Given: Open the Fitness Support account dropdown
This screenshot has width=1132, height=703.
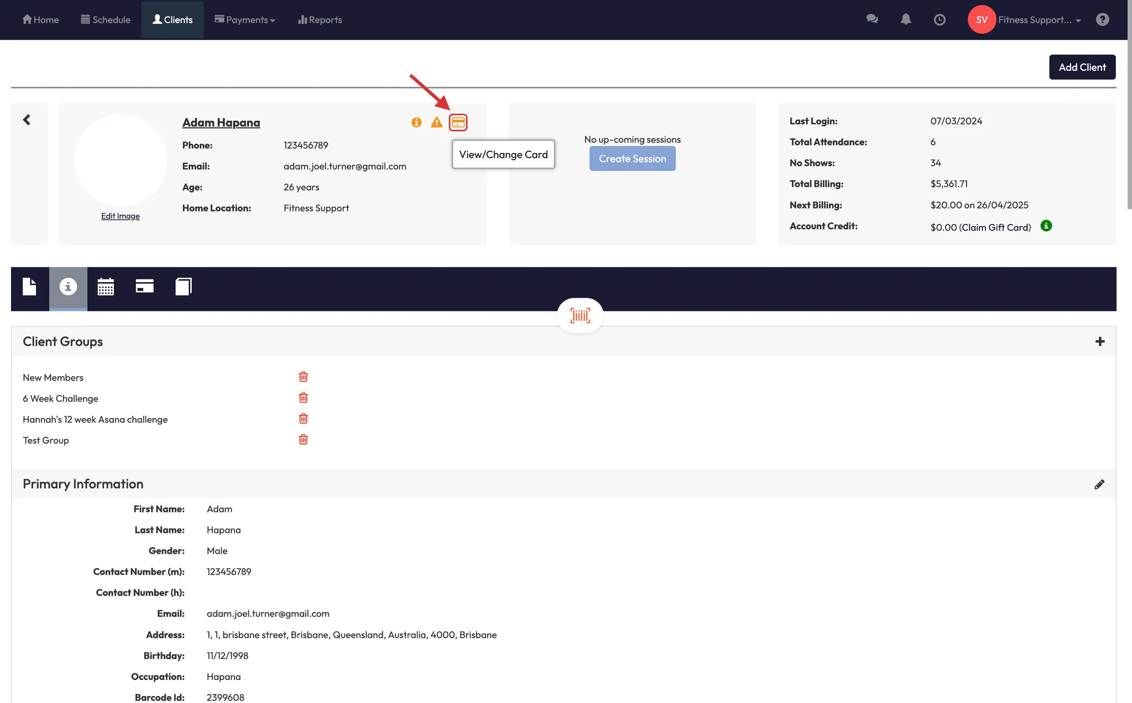Looking at the screenshot, I should tap(1038, 19).
